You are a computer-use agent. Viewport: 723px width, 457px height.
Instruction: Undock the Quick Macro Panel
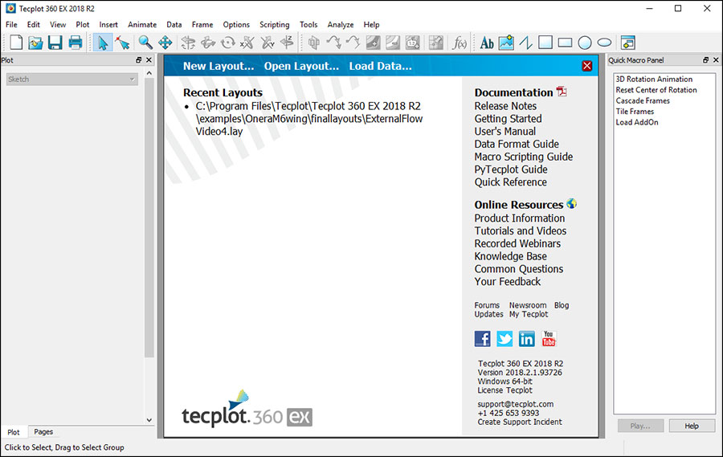pyautogui.click(x=705, y=60)
